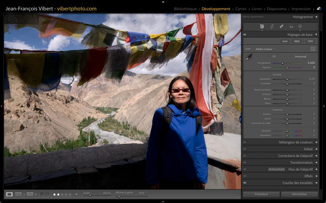
Task: Select the Crop overlay tool icon
Action: click(272, 27)
